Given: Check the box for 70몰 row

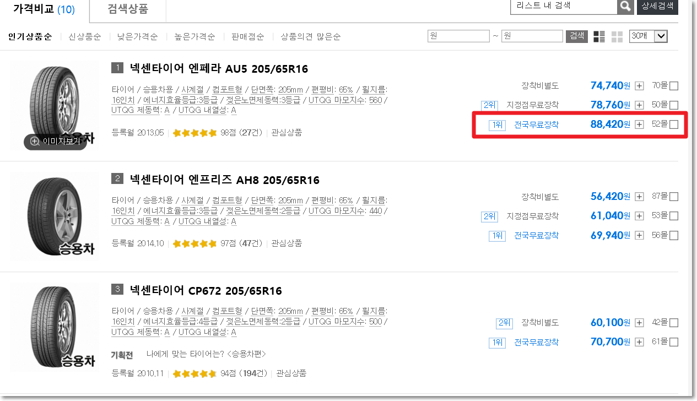Looking at the screenshot, I should click(674, 86).
